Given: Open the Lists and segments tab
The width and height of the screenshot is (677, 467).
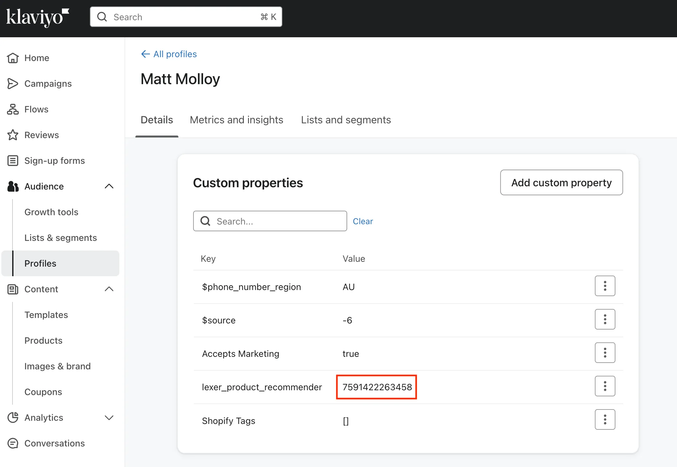Looking at the screenshot, I should 346,120.
